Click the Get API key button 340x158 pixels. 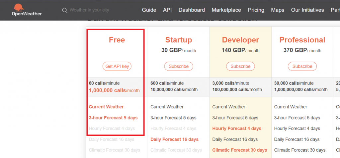117,66
